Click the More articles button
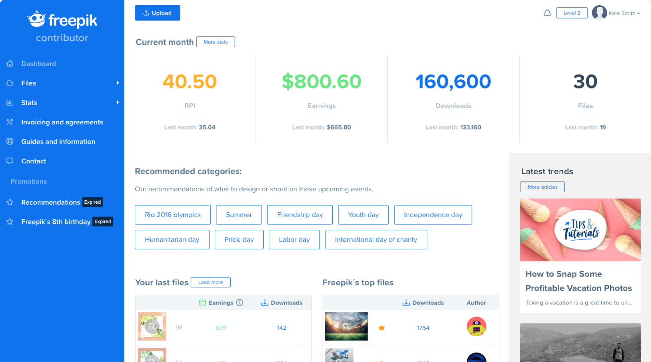651x362 pixels. click(x=542, y=187)
